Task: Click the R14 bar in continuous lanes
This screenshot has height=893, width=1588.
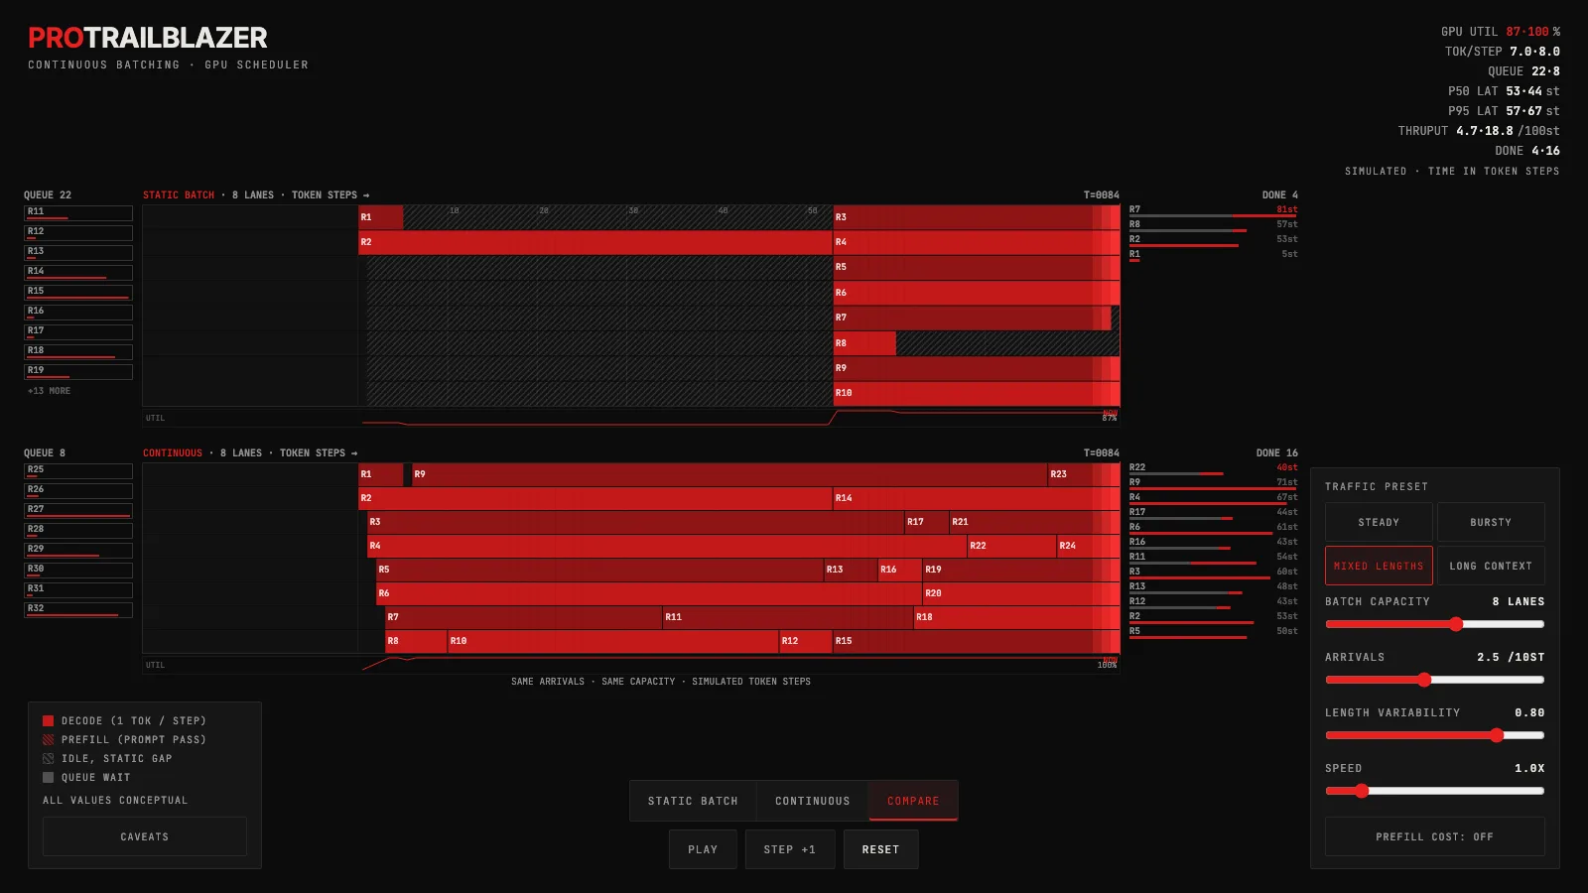Action: coord(977,498)
